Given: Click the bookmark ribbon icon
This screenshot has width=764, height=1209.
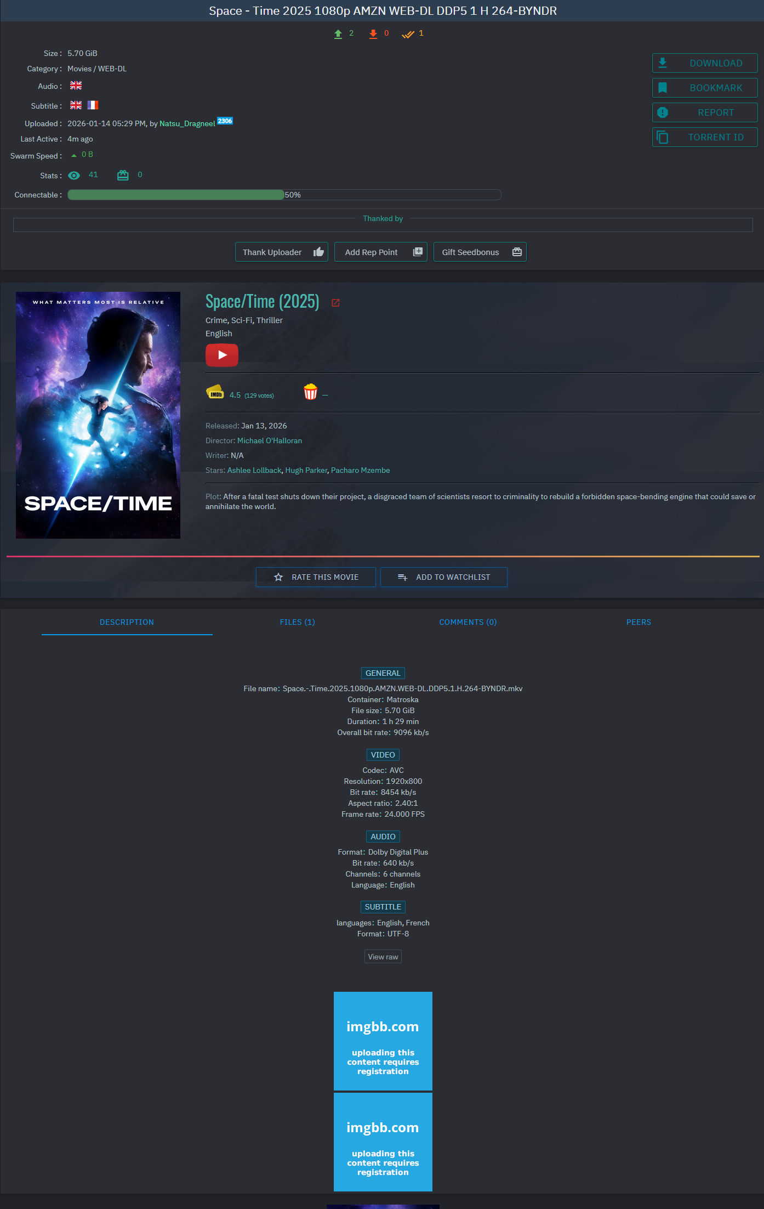Looking at the screenshot, I should coord(663,88).
